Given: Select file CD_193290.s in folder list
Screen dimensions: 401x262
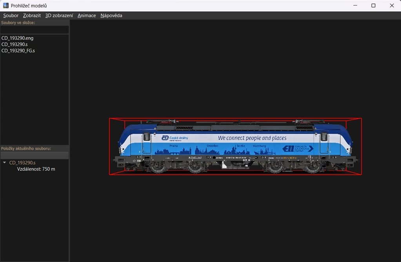Looking at the screenshot, I should pyautogui.click(x=15, y=44).
